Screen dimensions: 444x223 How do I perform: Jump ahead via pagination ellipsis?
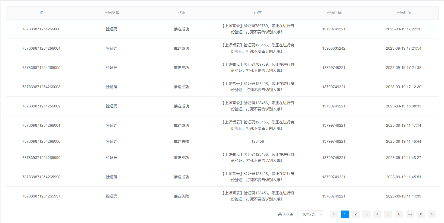tap(410, 214)
